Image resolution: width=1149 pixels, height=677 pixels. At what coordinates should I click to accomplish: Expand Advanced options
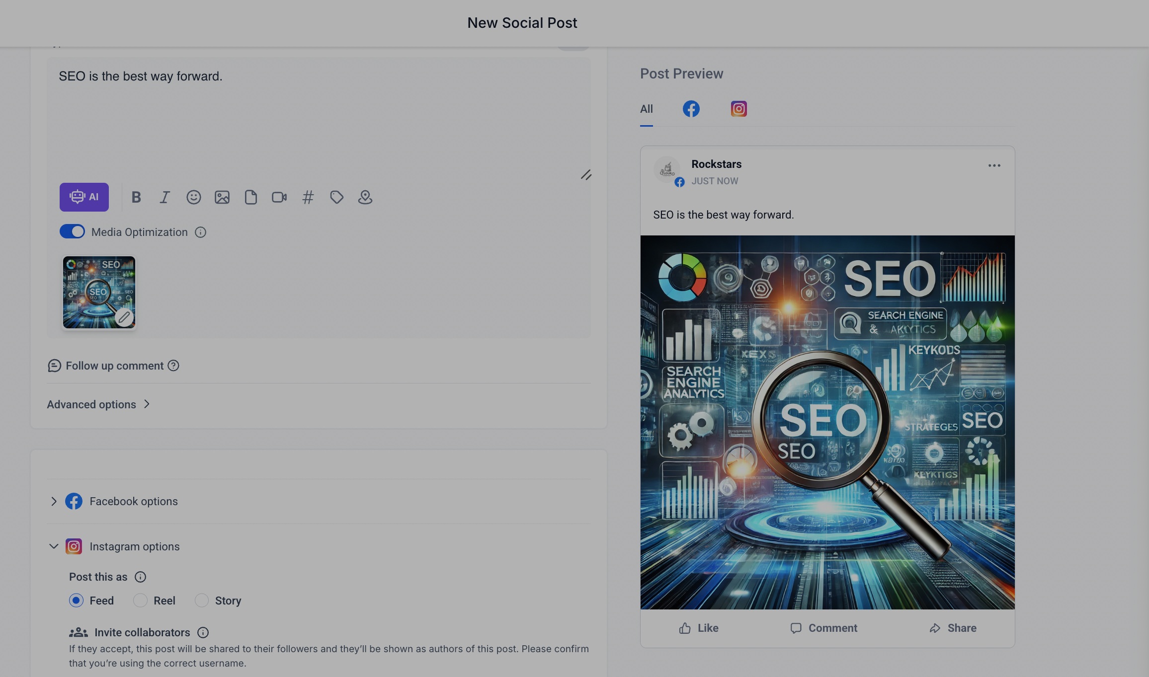[x=98, y=404]
